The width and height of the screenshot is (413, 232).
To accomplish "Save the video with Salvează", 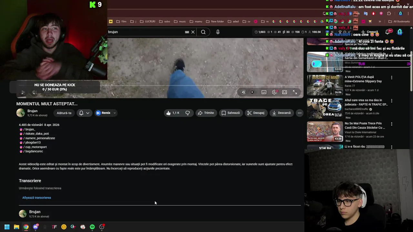I will pos(231,113).
